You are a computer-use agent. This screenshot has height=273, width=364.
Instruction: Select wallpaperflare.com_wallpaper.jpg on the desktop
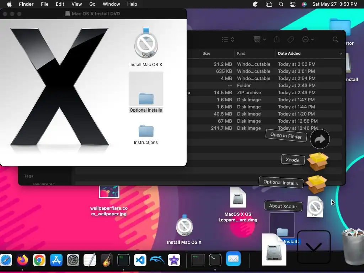tap(109, 201)
